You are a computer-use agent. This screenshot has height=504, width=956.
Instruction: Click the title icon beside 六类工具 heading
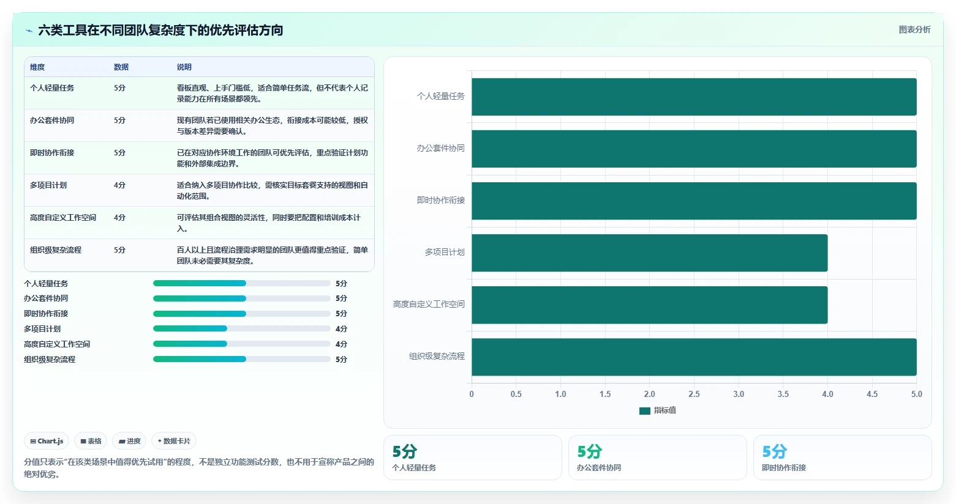point(29,31)
